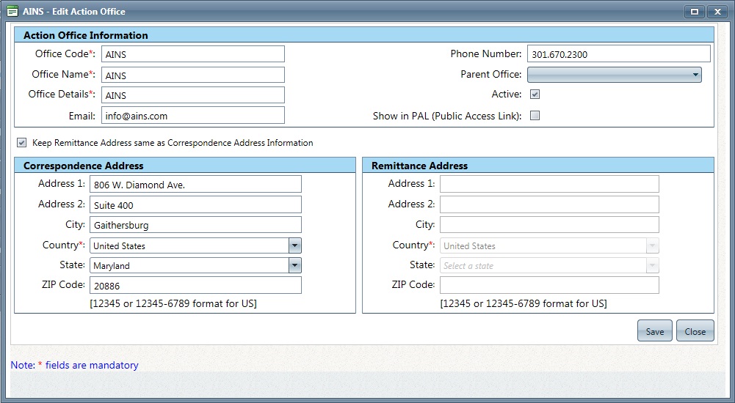Click the Phone Number field

tap(618, 54)
